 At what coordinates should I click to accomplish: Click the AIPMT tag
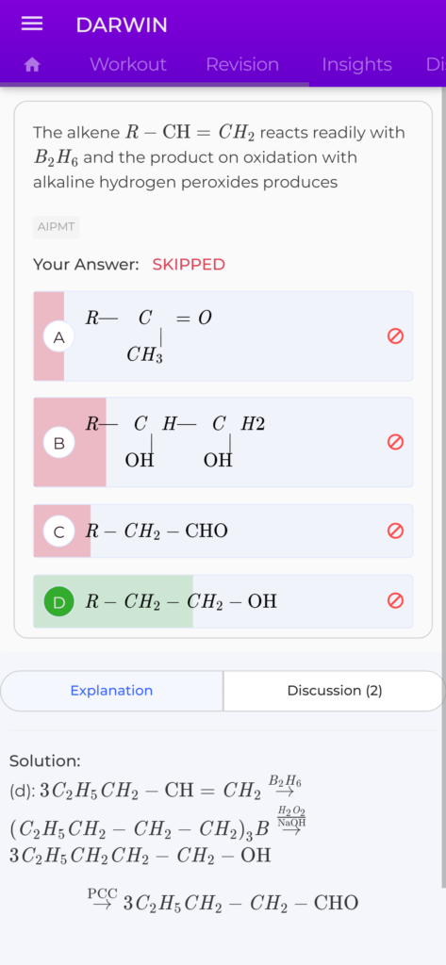[x=56, y=227]
